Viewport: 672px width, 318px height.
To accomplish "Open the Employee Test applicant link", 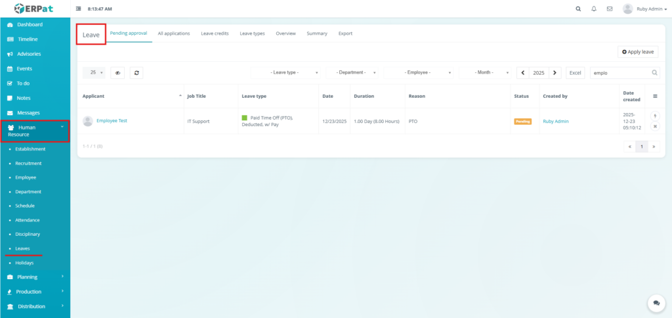I will (x=111, y=121).
